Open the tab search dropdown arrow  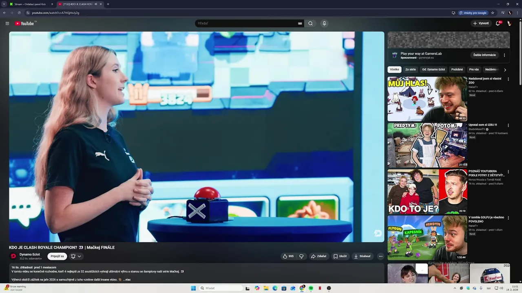click(x=4, y=4)
